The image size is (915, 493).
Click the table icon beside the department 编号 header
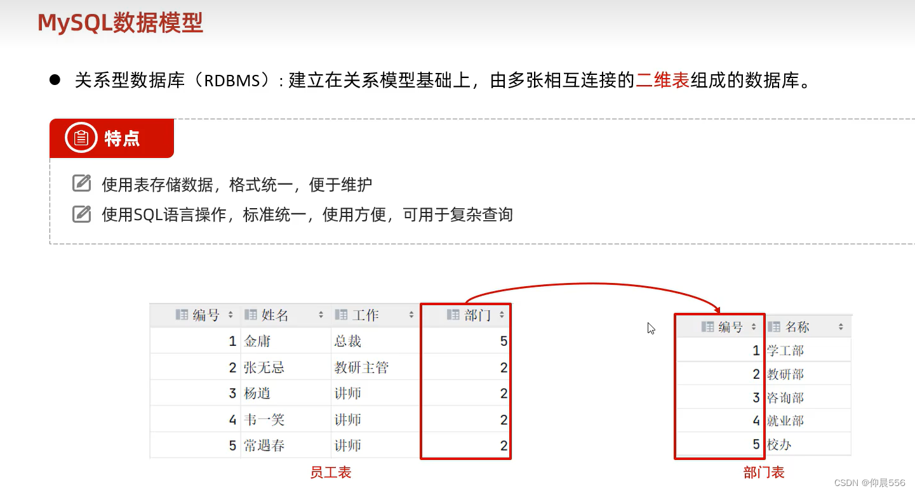[707, 327]
